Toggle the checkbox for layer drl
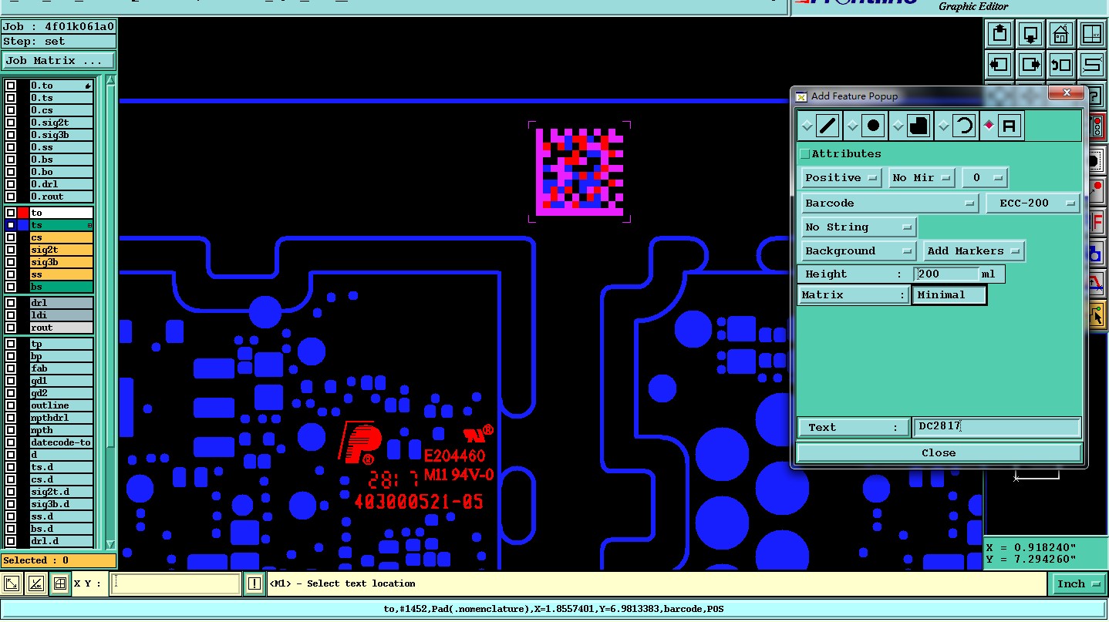 tap(11, 303)
